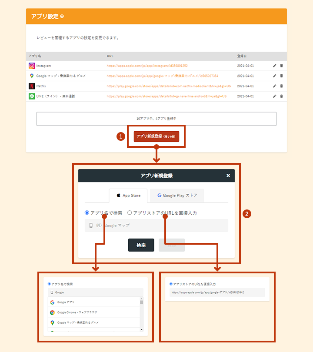Close the アプリ新規登録 dialog
The image size is (313, 352).
(x=228, y=176)
